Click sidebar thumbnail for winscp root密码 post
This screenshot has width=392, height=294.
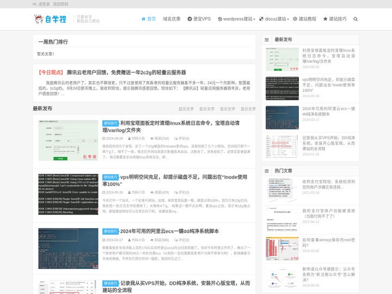[x=282, y=249]
